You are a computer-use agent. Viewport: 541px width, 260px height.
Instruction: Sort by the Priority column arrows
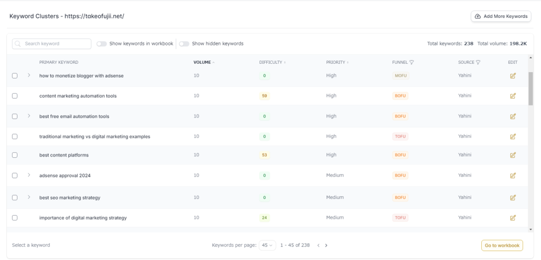click(x=348, y=62)
